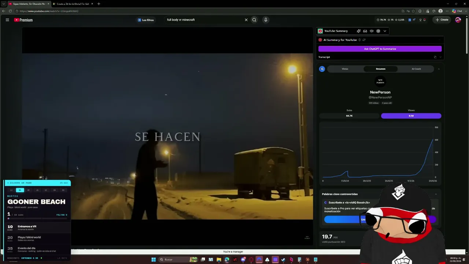Click the Entramos a VR row
This screenshot has width=469, height=264.
pos(37,228)
